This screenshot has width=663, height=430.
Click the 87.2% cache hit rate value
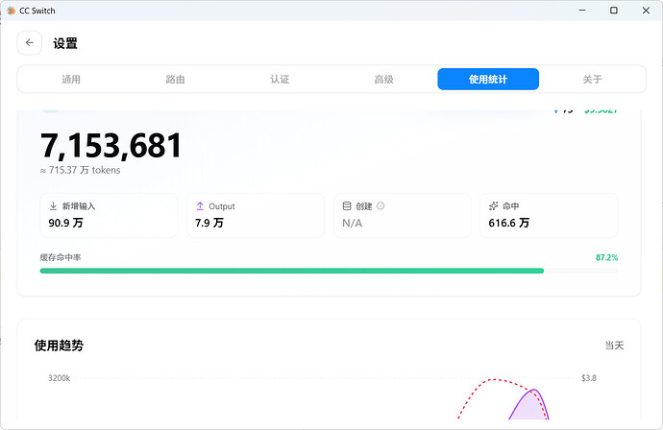[606, 257]
